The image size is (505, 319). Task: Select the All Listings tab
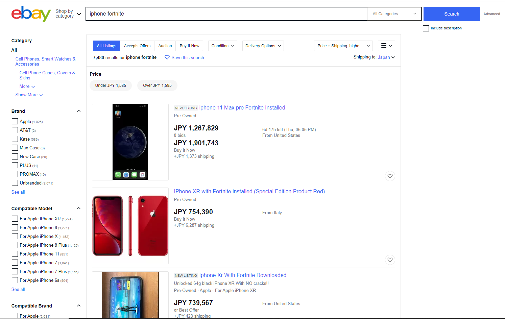pos(106,46)
